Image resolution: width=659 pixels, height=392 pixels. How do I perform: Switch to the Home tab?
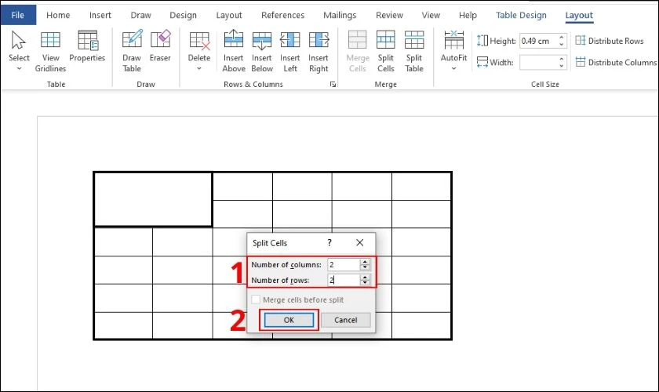click(x=58, y=15)
